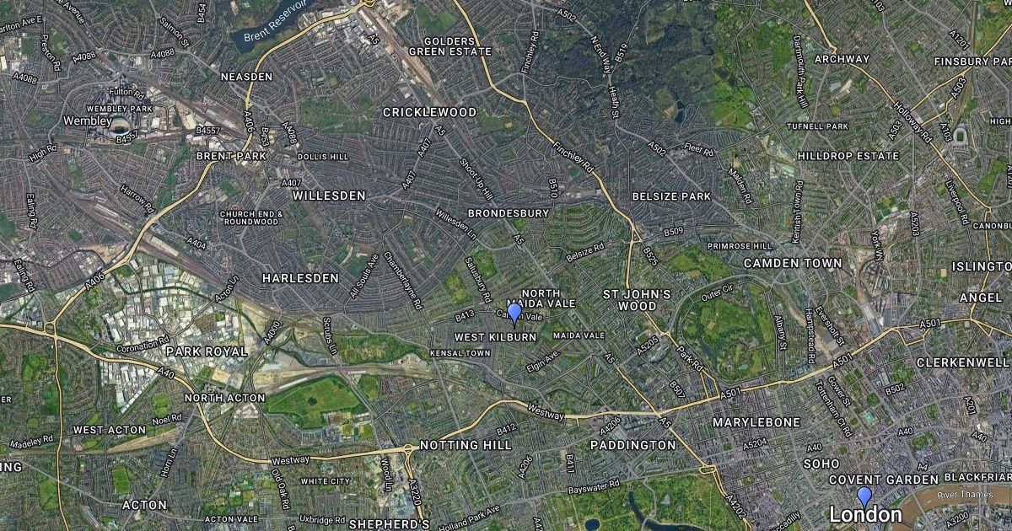Select the CAMDEN TOWN district label
Viewport: 1012px width, 531px height.
pos(793,263)
